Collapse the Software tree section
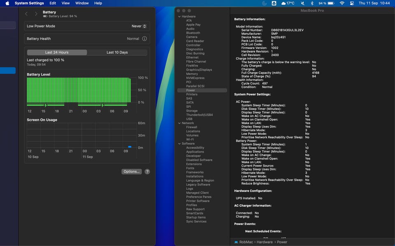This screenshot has width=395, height=246. 179,143
